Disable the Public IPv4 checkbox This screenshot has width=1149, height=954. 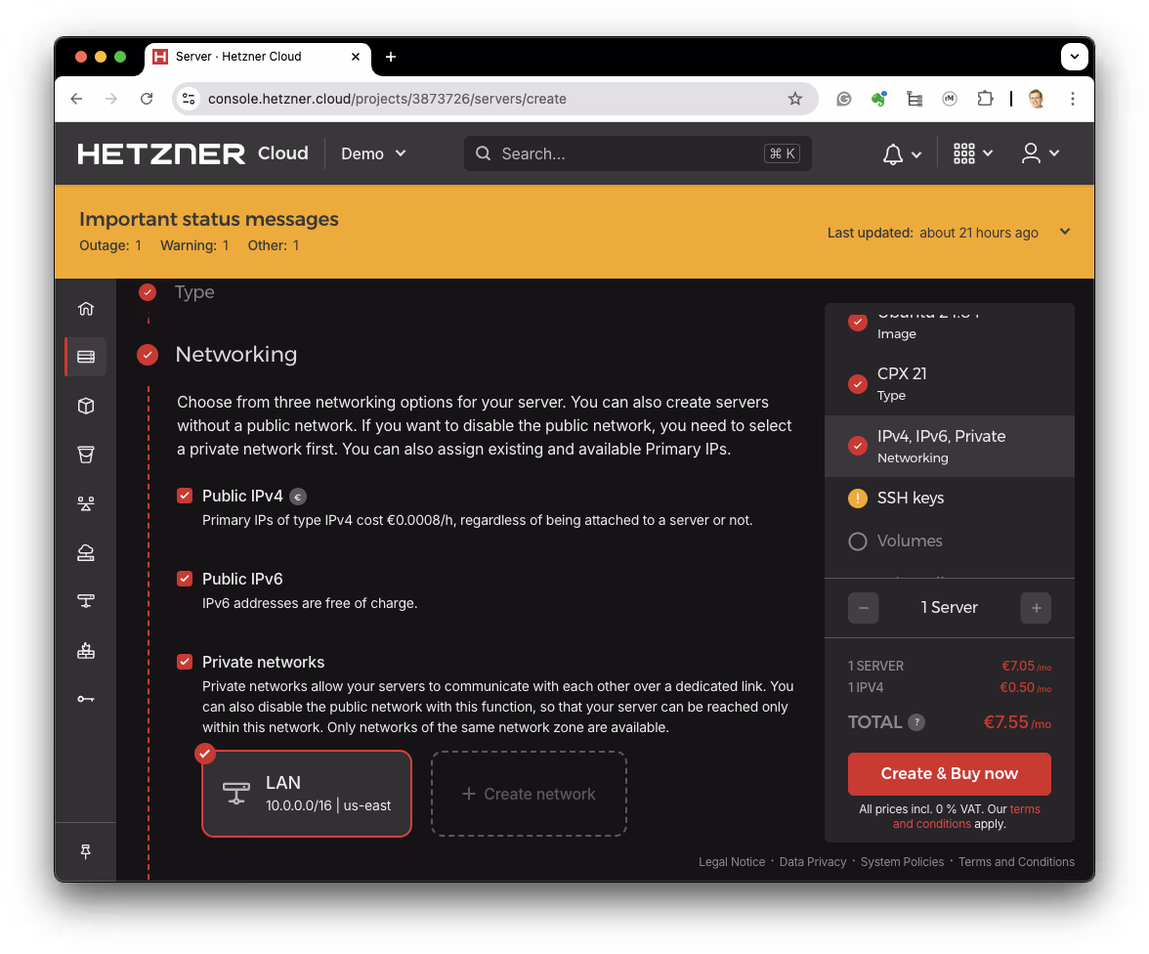coord(185,496)
